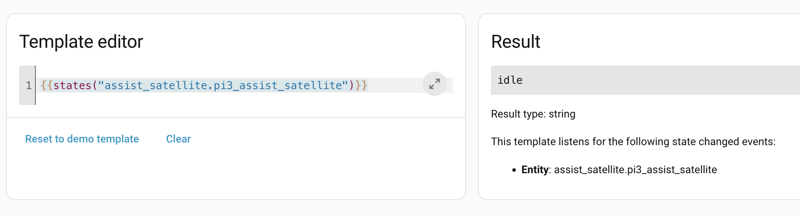This screenshot has width=800, height=216.
Task: Click blank space beside the Clear button
Action: 304,139
